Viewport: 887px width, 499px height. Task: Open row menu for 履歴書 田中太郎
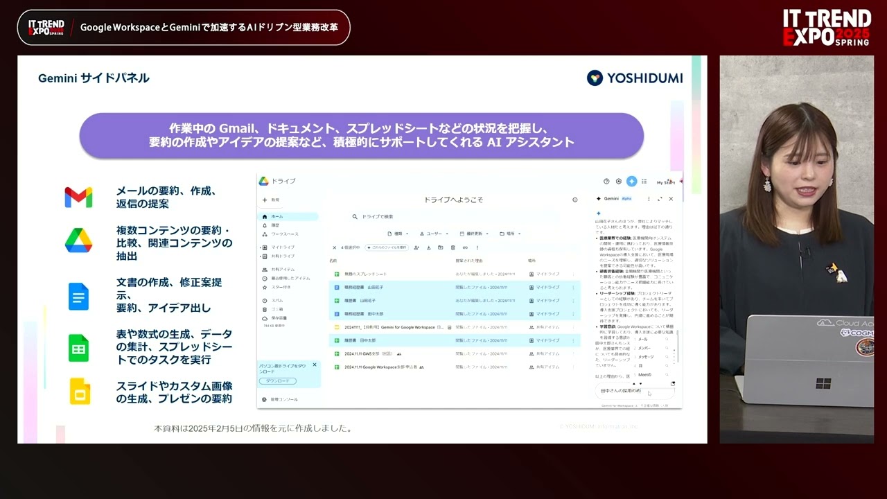coord(573,340)
